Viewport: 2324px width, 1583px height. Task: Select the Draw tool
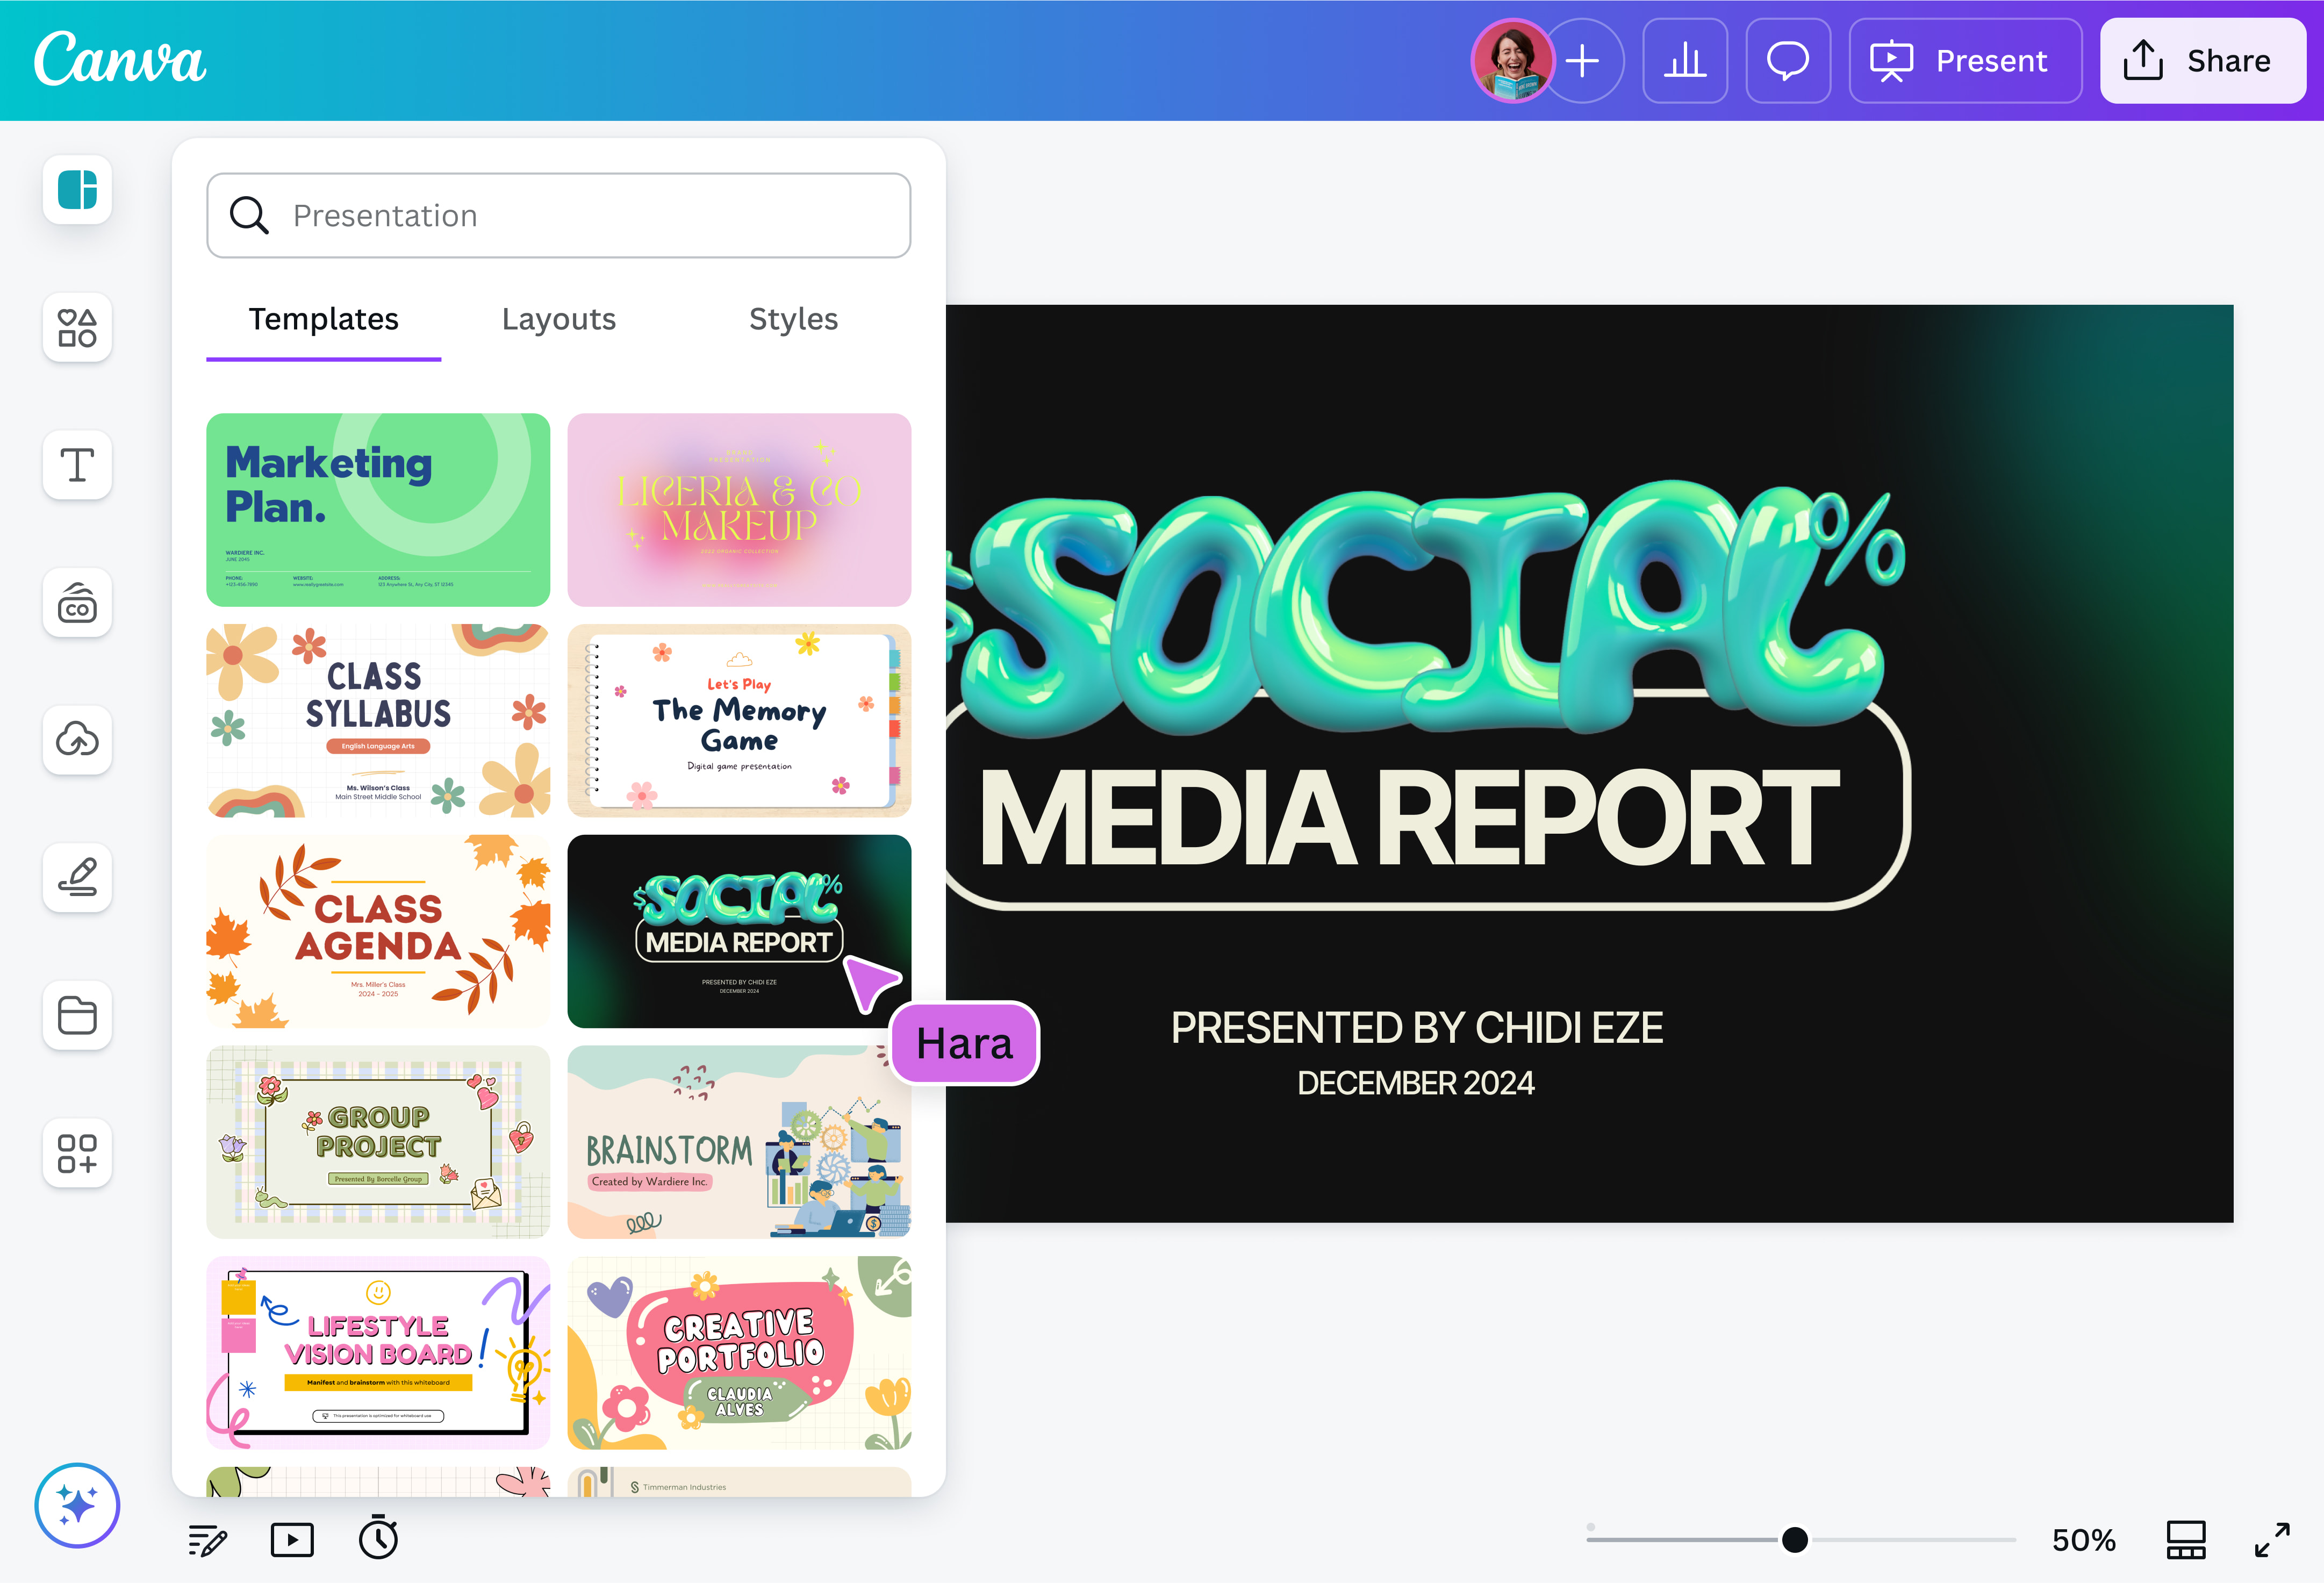(78, 878)
